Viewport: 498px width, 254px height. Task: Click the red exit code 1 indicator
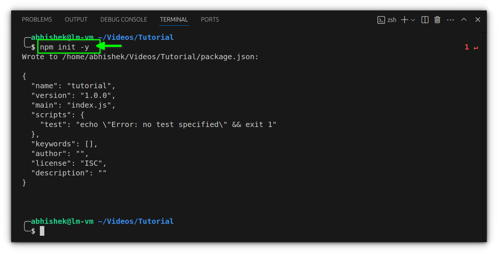point(467,47)
